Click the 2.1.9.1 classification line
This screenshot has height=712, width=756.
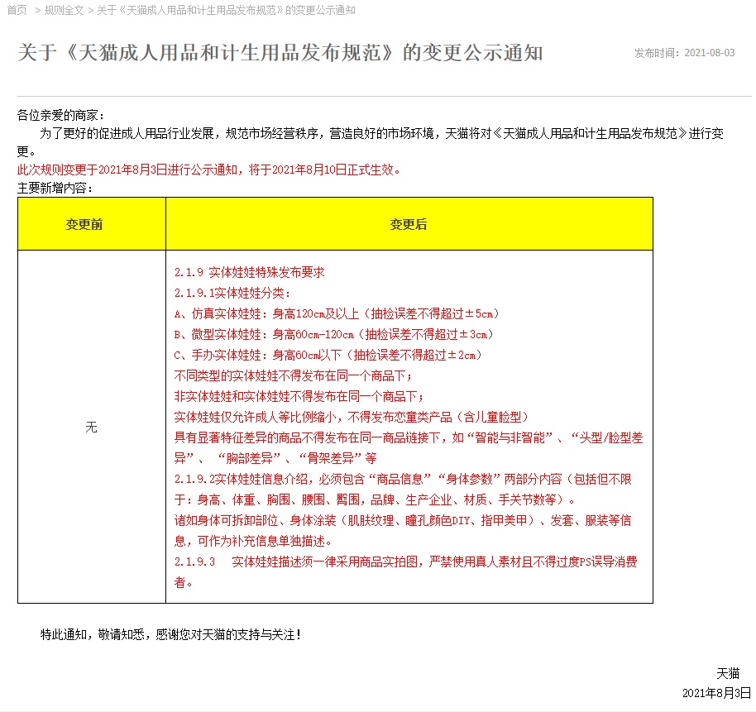pos(232,293)
